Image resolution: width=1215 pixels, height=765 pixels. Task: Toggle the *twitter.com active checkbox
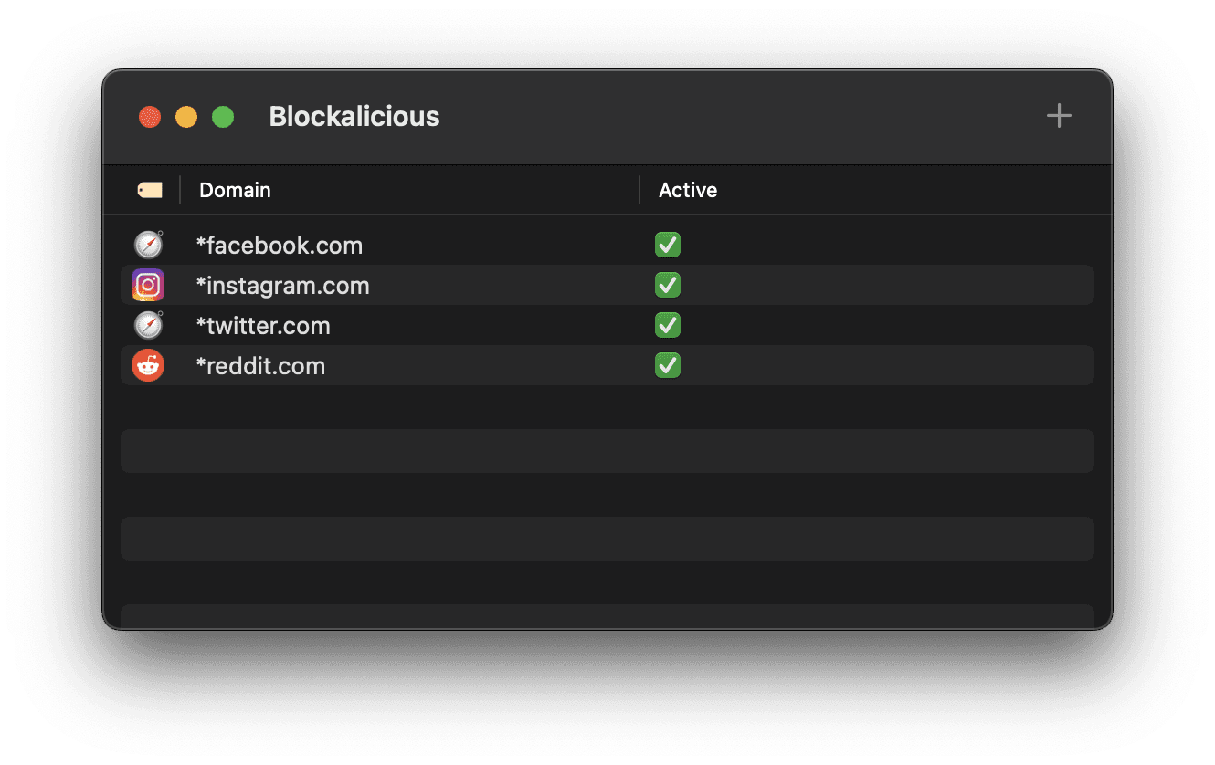pyautogui.click(x=667, y=325)
